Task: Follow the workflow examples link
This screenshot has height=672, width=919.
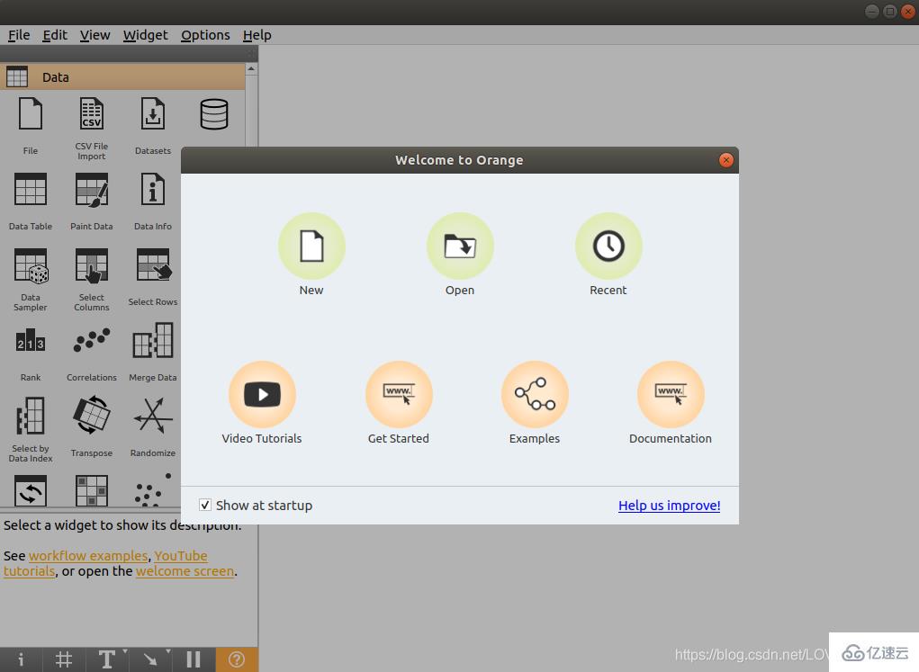Action: [x=88, y=555]
